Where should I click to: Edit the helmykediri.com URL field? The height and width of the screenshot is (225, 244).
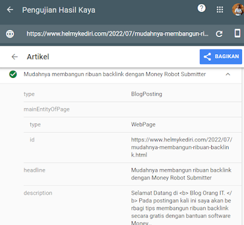[117, 33]
